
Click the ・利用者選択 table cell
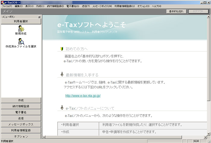(x=78, y=126)
